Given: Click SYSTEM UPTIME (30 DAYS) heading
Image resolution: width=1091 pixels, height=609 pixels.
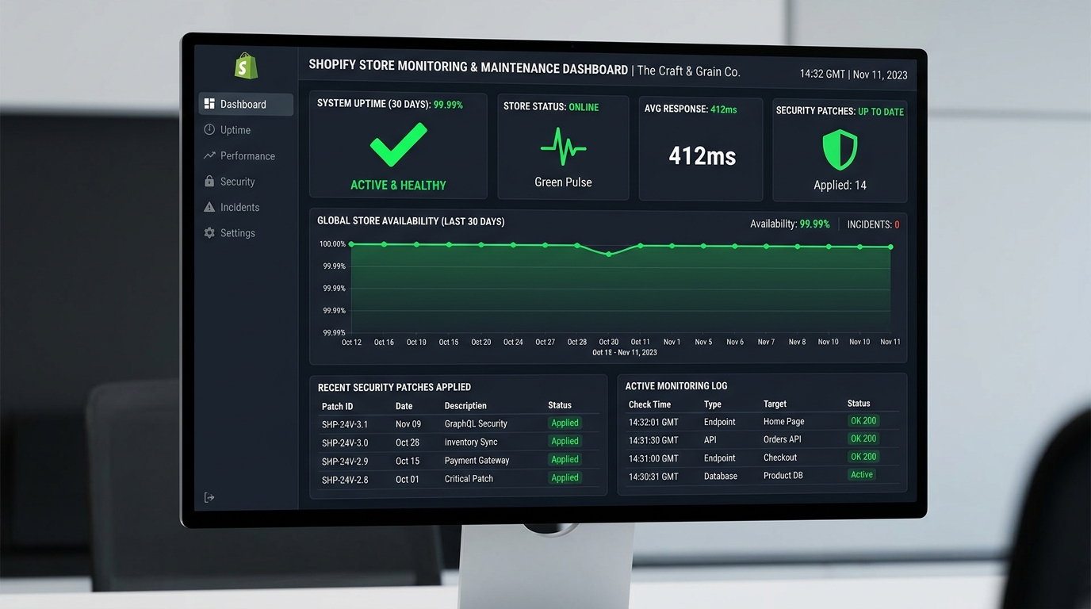Looking at the screenshot, I should click(x=390, y=104).
